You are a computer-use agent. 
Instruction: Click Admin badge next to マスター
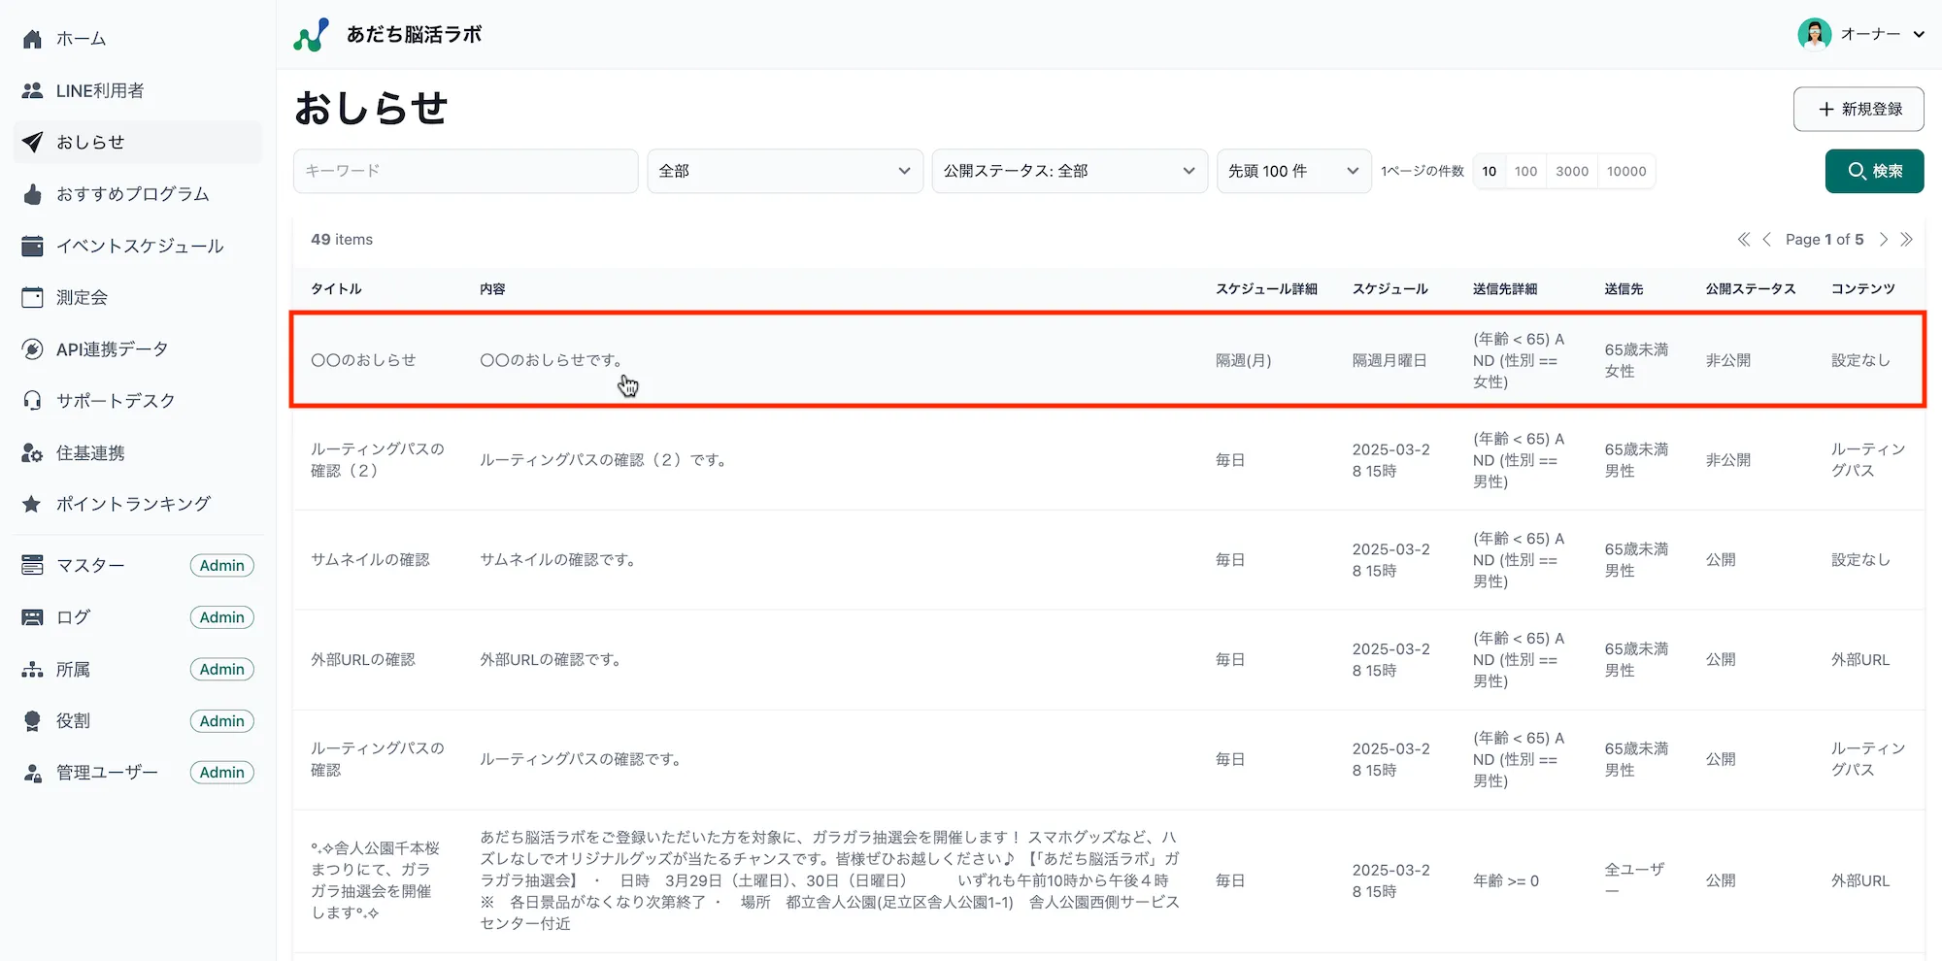[x=222, y=566]
